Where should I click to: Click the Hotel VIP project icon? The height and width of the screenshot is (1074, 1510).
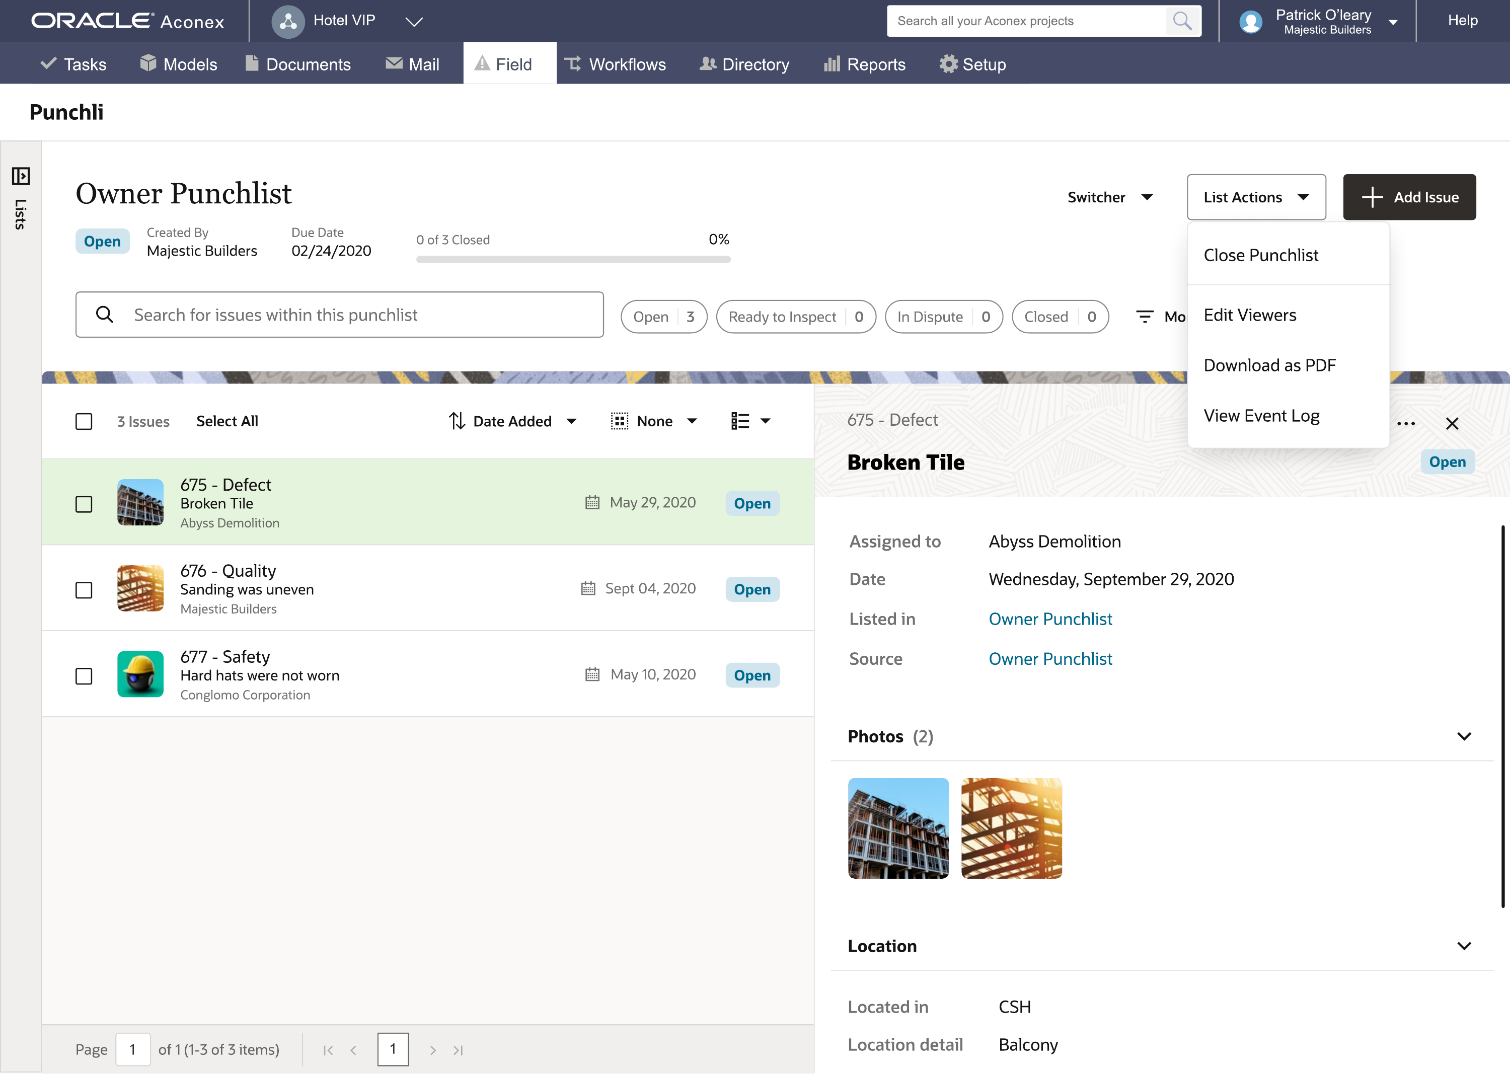(288, 21)
